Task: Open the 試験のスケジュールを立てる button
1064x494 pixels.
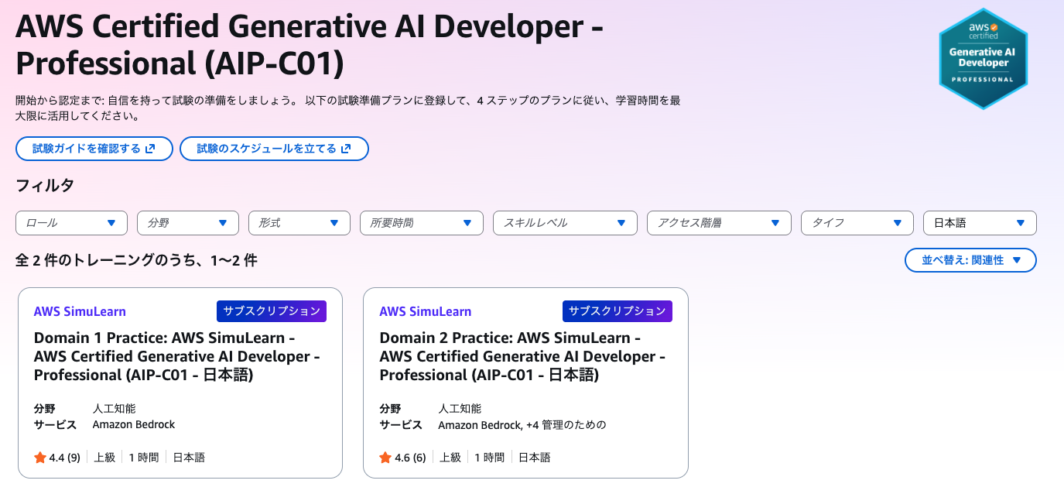Action: click(x=274, y=149)
